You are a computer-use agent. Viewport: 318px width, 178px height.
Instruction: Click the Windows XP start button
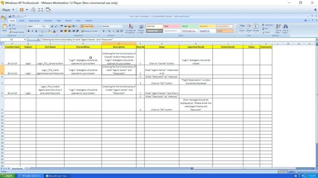pos(7,176)
